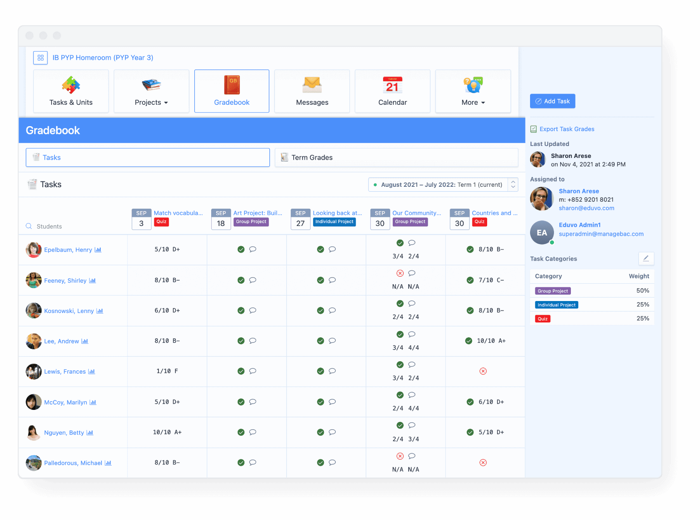Toggle completion check for Epelbaum Art Project
Viewport: 700px width, 520px height.
tap(241, 249)
